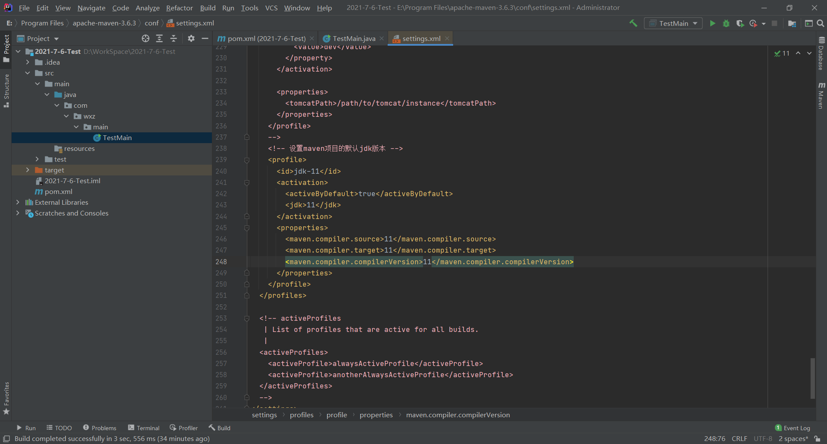Open the Structure tool window
The width and height of the screenshot is (827, 444).
click(x=6, y=91)
